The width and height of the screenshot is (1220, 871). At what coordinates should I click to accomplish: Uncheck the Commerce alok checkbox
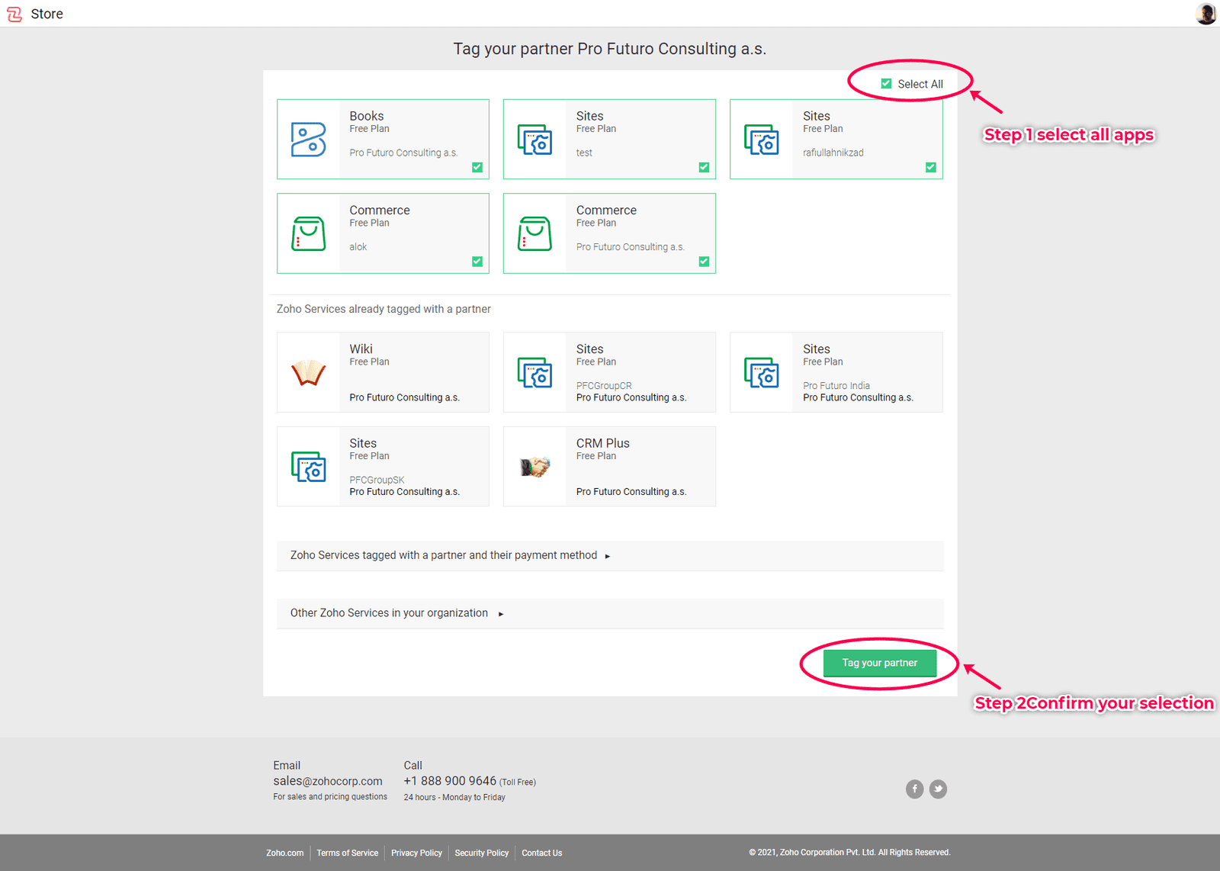tap(477, 262)
